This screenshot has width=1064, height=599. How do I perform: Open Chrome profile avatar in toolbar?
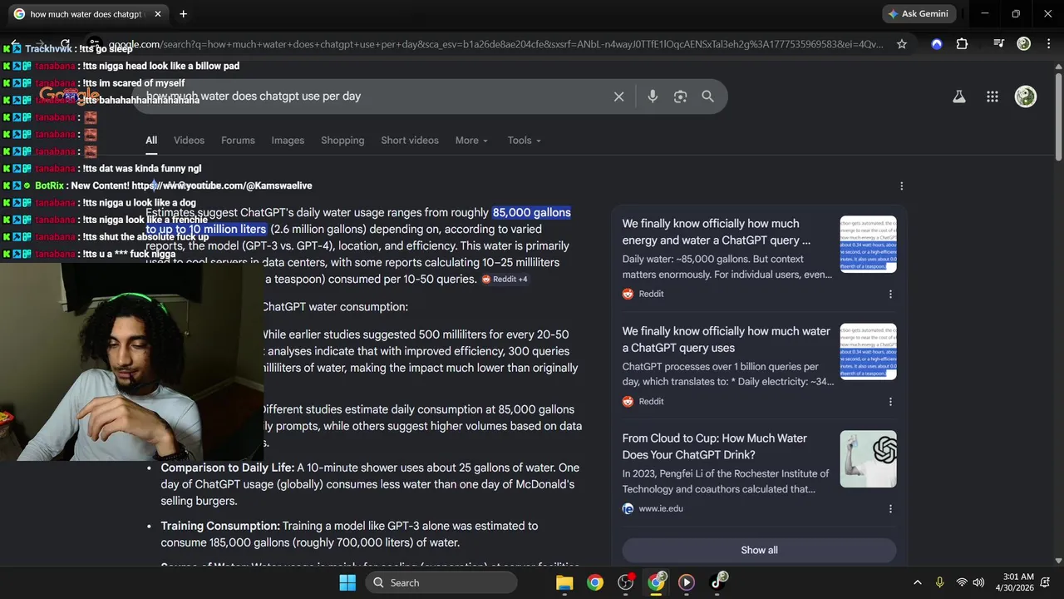pyautogui.click(x=1024, y=44)
